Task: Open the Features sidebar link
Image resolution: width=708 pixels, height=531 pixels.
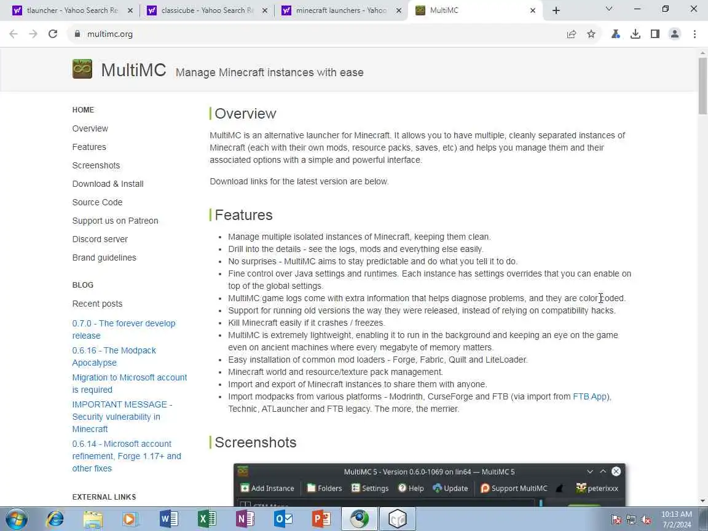Action: point(89,147)
